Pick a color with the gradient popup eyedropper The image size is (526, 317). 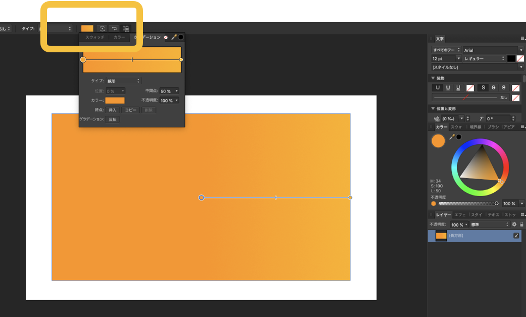pos(174,37)
